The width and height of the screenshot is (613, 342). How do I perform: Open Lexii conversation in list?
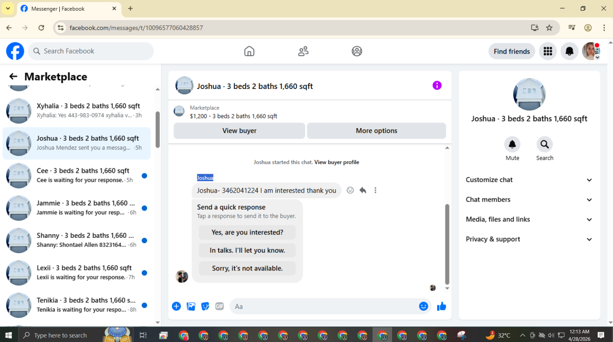pos(77,273)
